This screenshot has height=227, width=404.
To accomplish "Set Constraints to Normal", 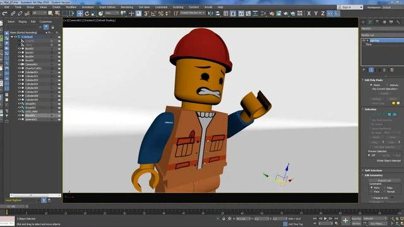I will tap(384, 192).
